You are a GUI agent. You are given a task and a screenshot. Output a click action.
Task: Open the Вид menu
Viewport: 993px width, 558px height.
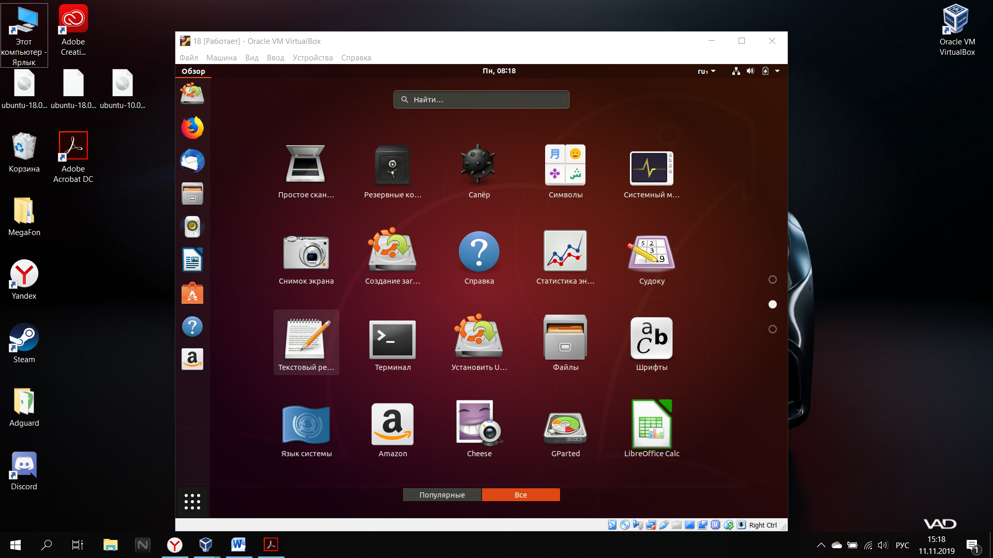(252, 58)
